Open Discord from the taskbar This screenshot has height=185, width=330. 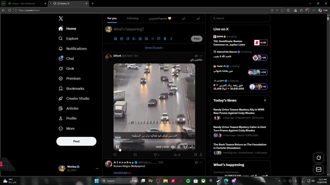[x=234, y=181]
